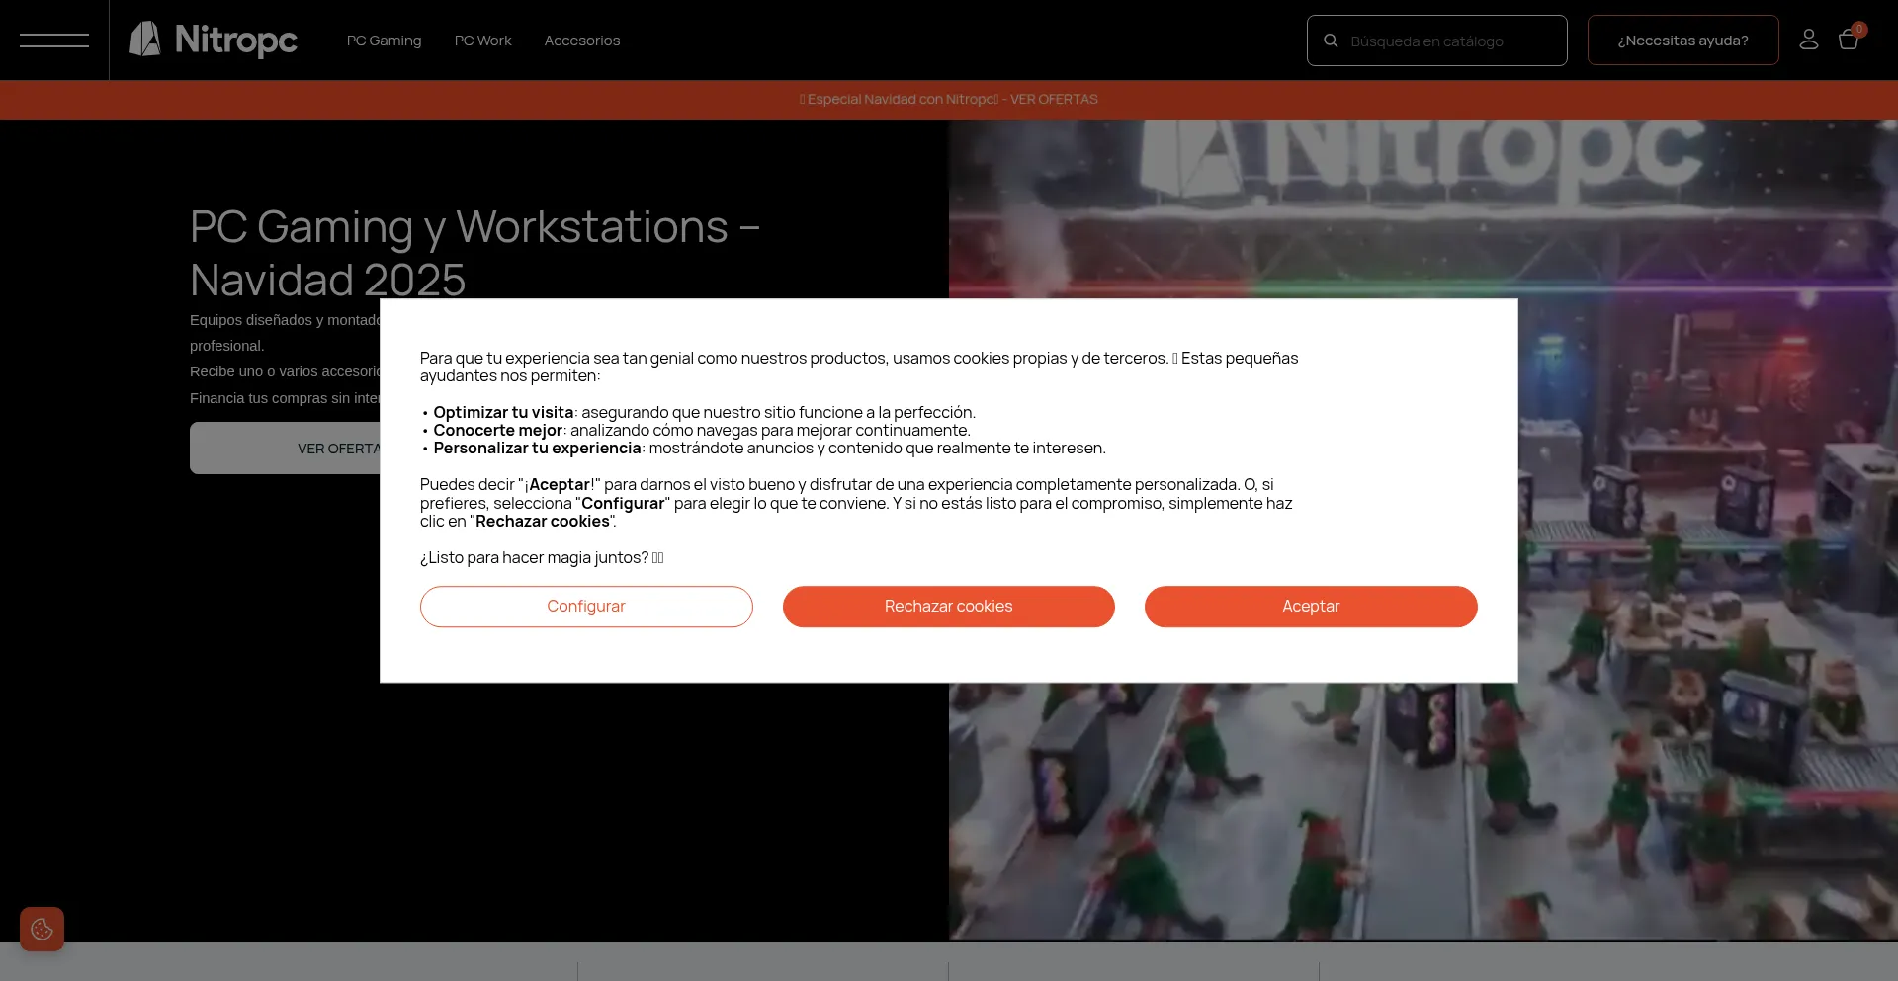
Task: Click the ¿Necesitas ayuda? button
Action: click(x=1682, y=40)
